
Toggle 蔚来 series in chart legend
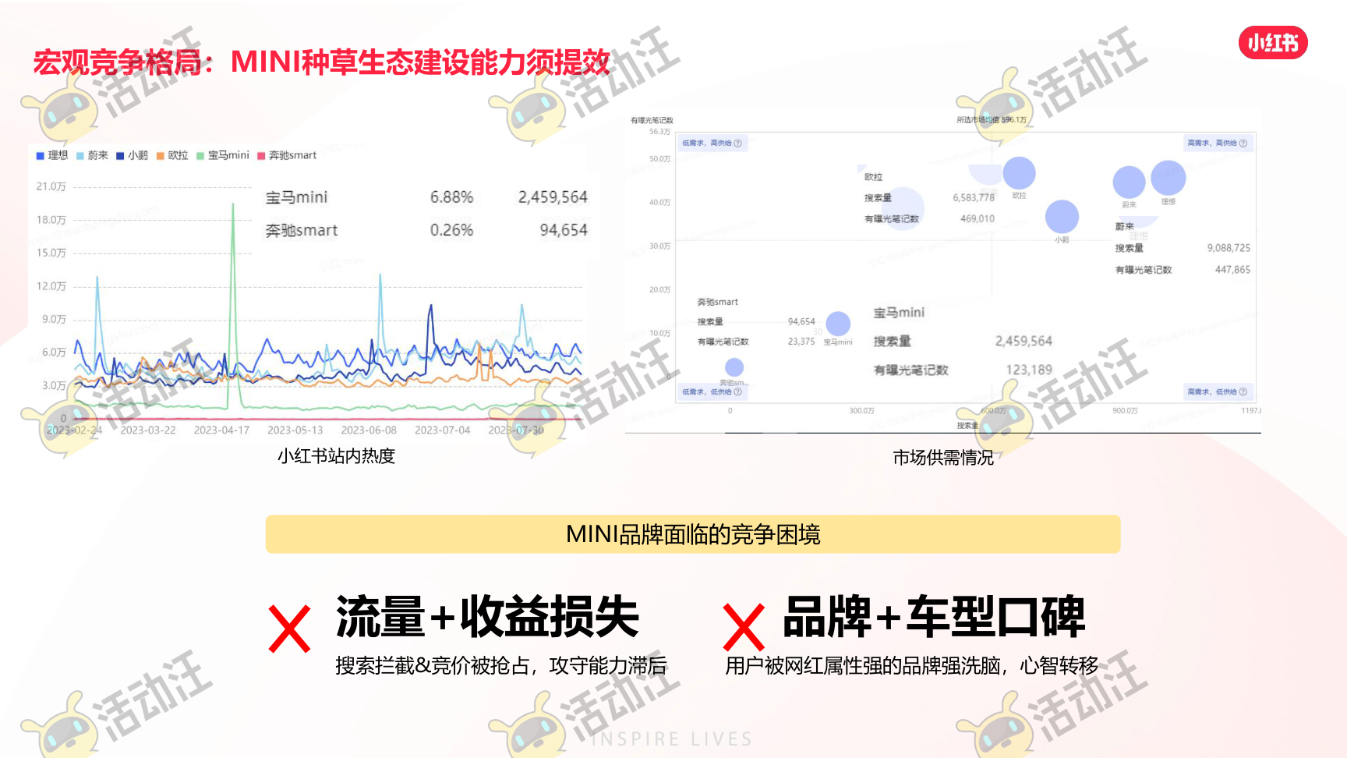(x=92, y=155)
